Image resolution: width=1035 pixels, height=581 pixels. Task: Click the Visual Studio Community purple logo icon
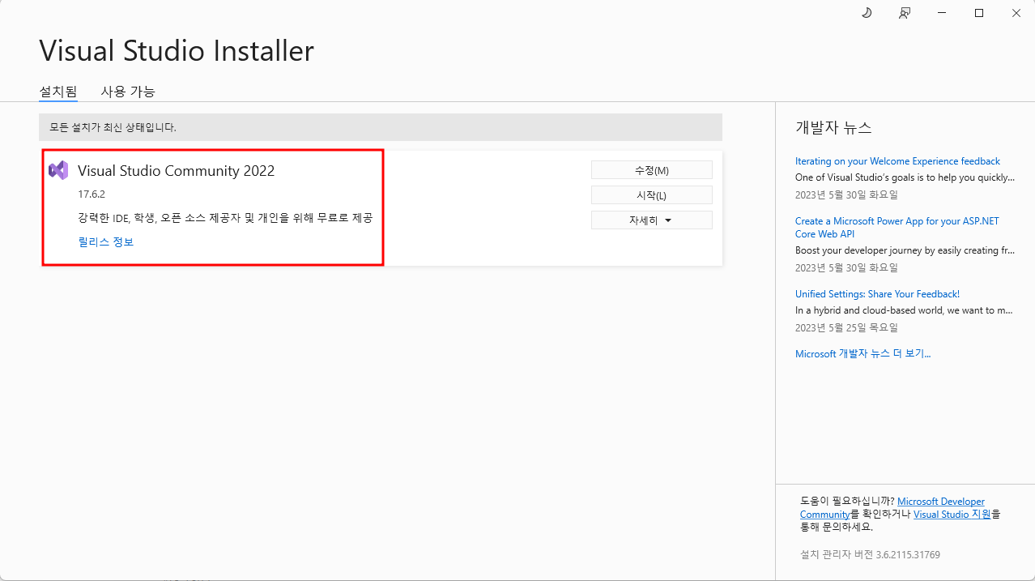58,170
